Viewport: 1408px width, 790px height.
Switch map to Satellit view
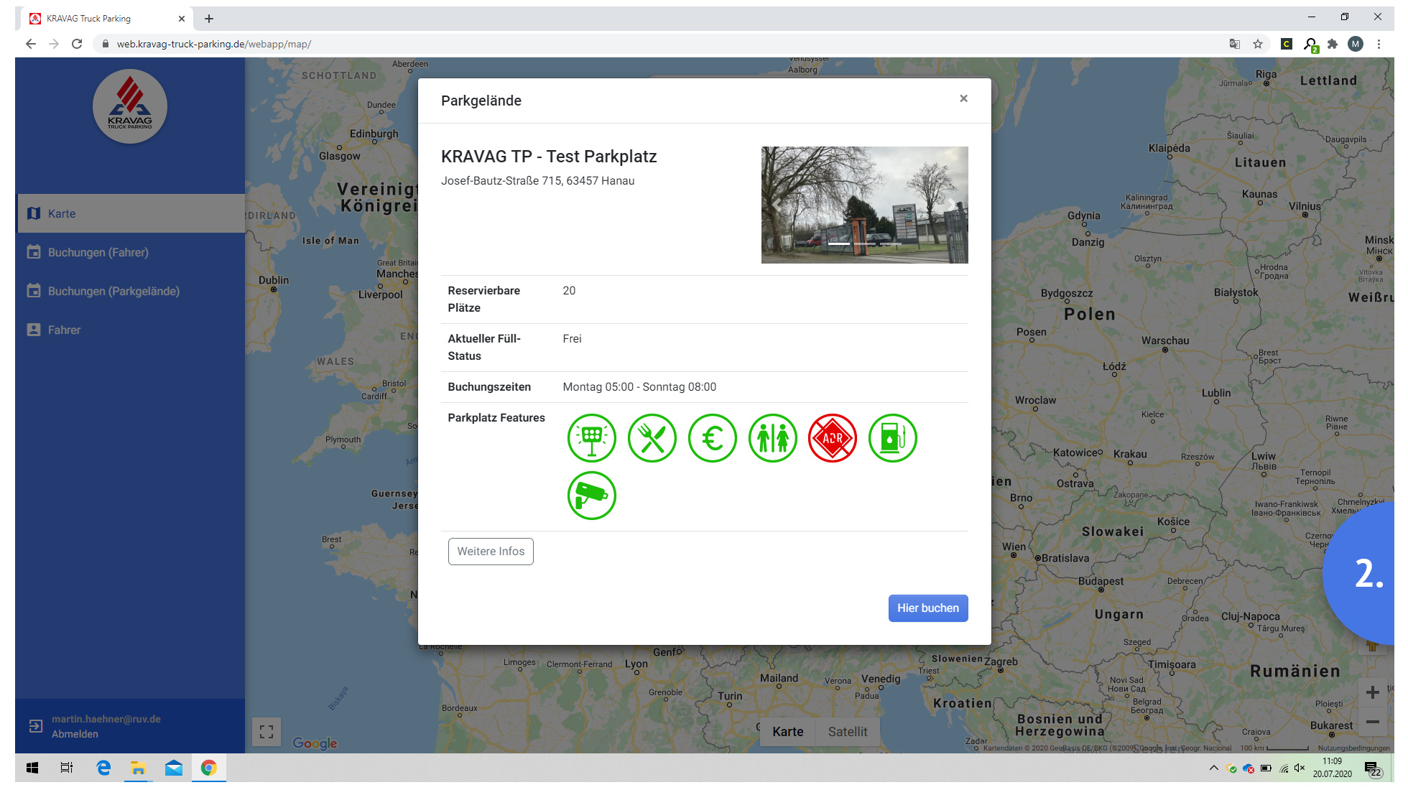click(847, 732)
